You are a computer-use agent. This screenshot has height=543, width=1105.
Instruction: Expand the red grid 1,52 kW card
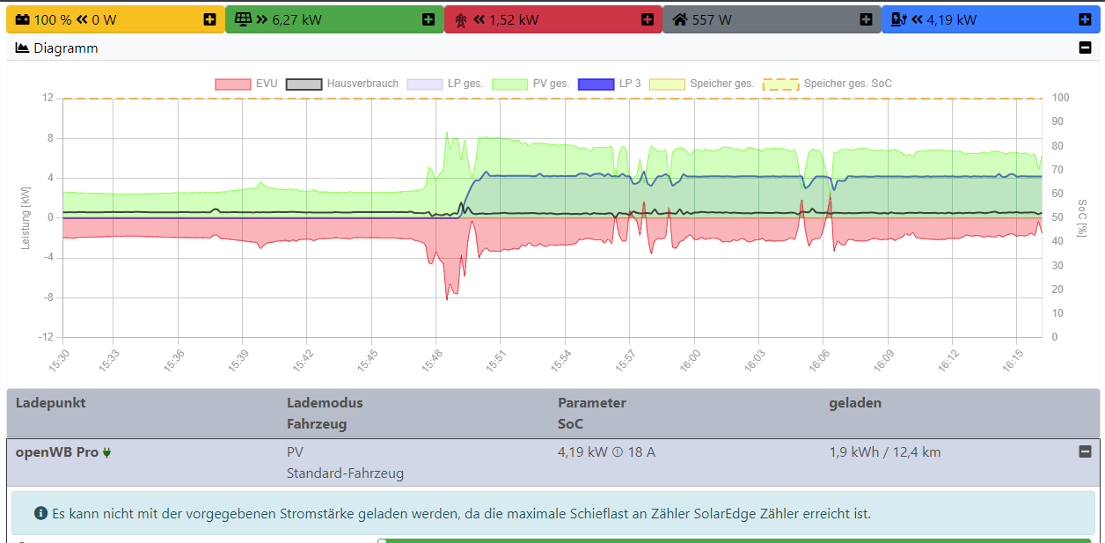pyautogui.click(x=648, y=19)
